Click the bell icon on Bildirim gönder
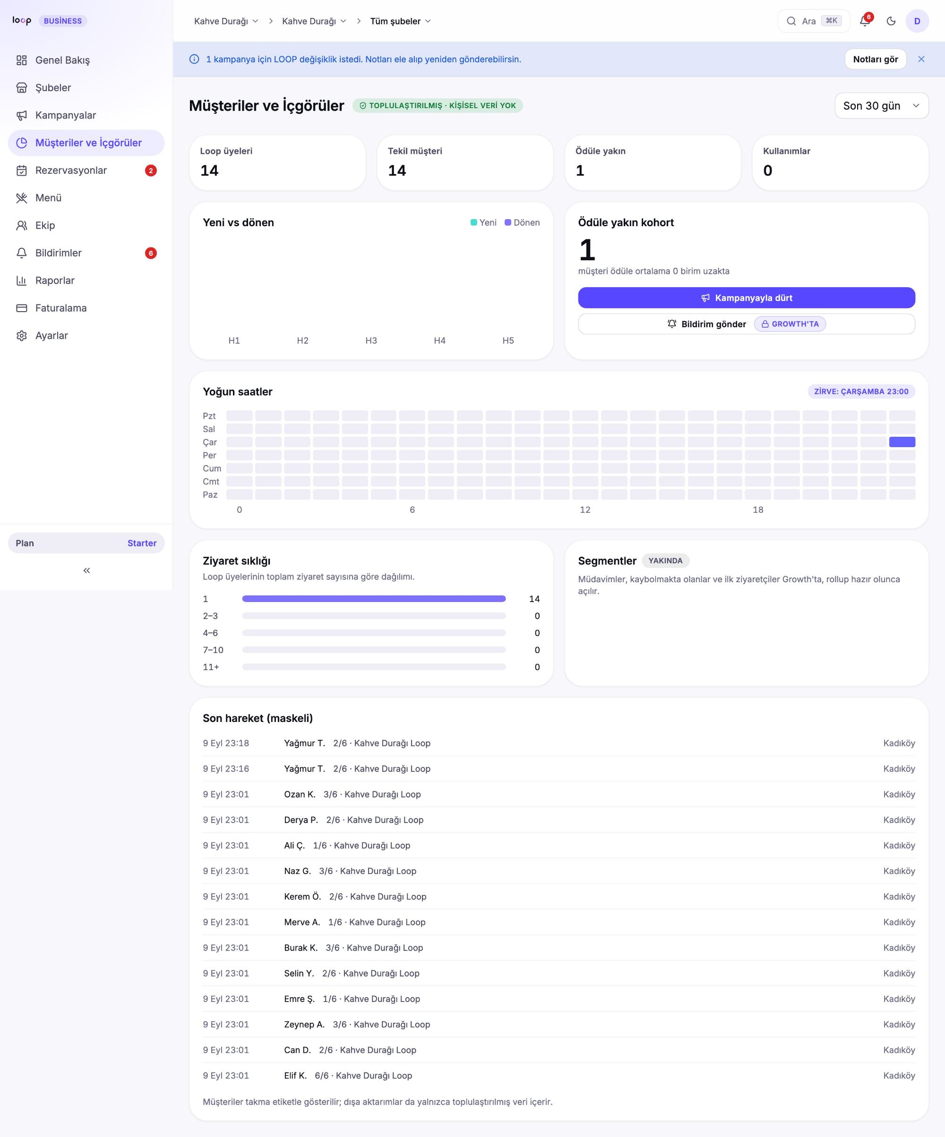Screen dimensions: 945x1137 tap(672, 324)
